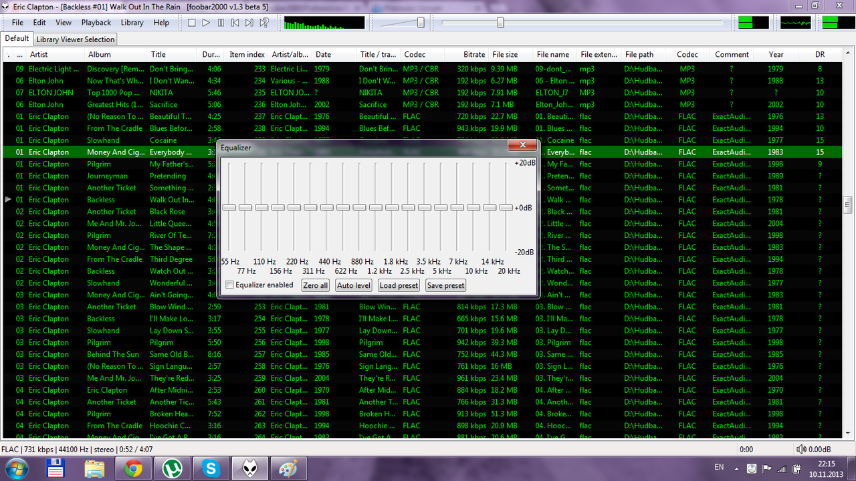Click the floppy disk taskbar icon

tap(56, 469)
